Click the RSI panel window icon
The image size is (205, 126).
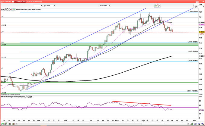coord(29,97)
